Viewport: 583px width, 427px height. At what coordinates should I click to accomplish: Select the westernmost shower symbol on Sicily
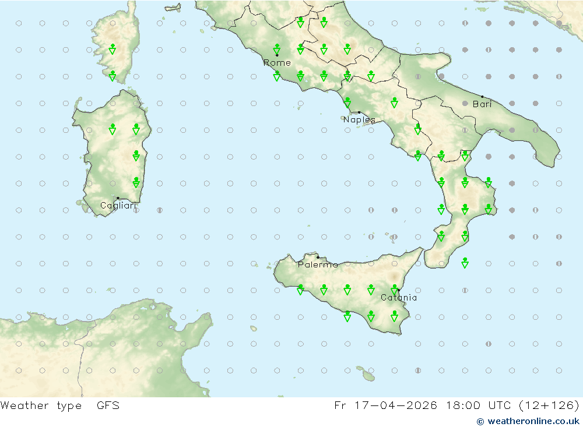tap(300, 290)
